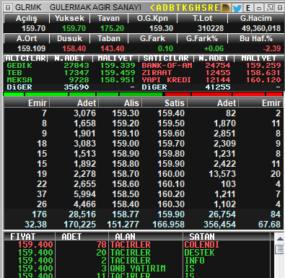Click the yellow 'K' letter in title bar
Viewport: 285px width, 278px height.
pos(184,8)
